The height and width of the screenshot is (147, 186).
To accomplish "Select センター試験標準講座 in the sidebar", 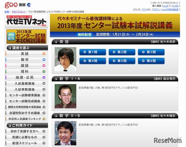I will (26, 95).
